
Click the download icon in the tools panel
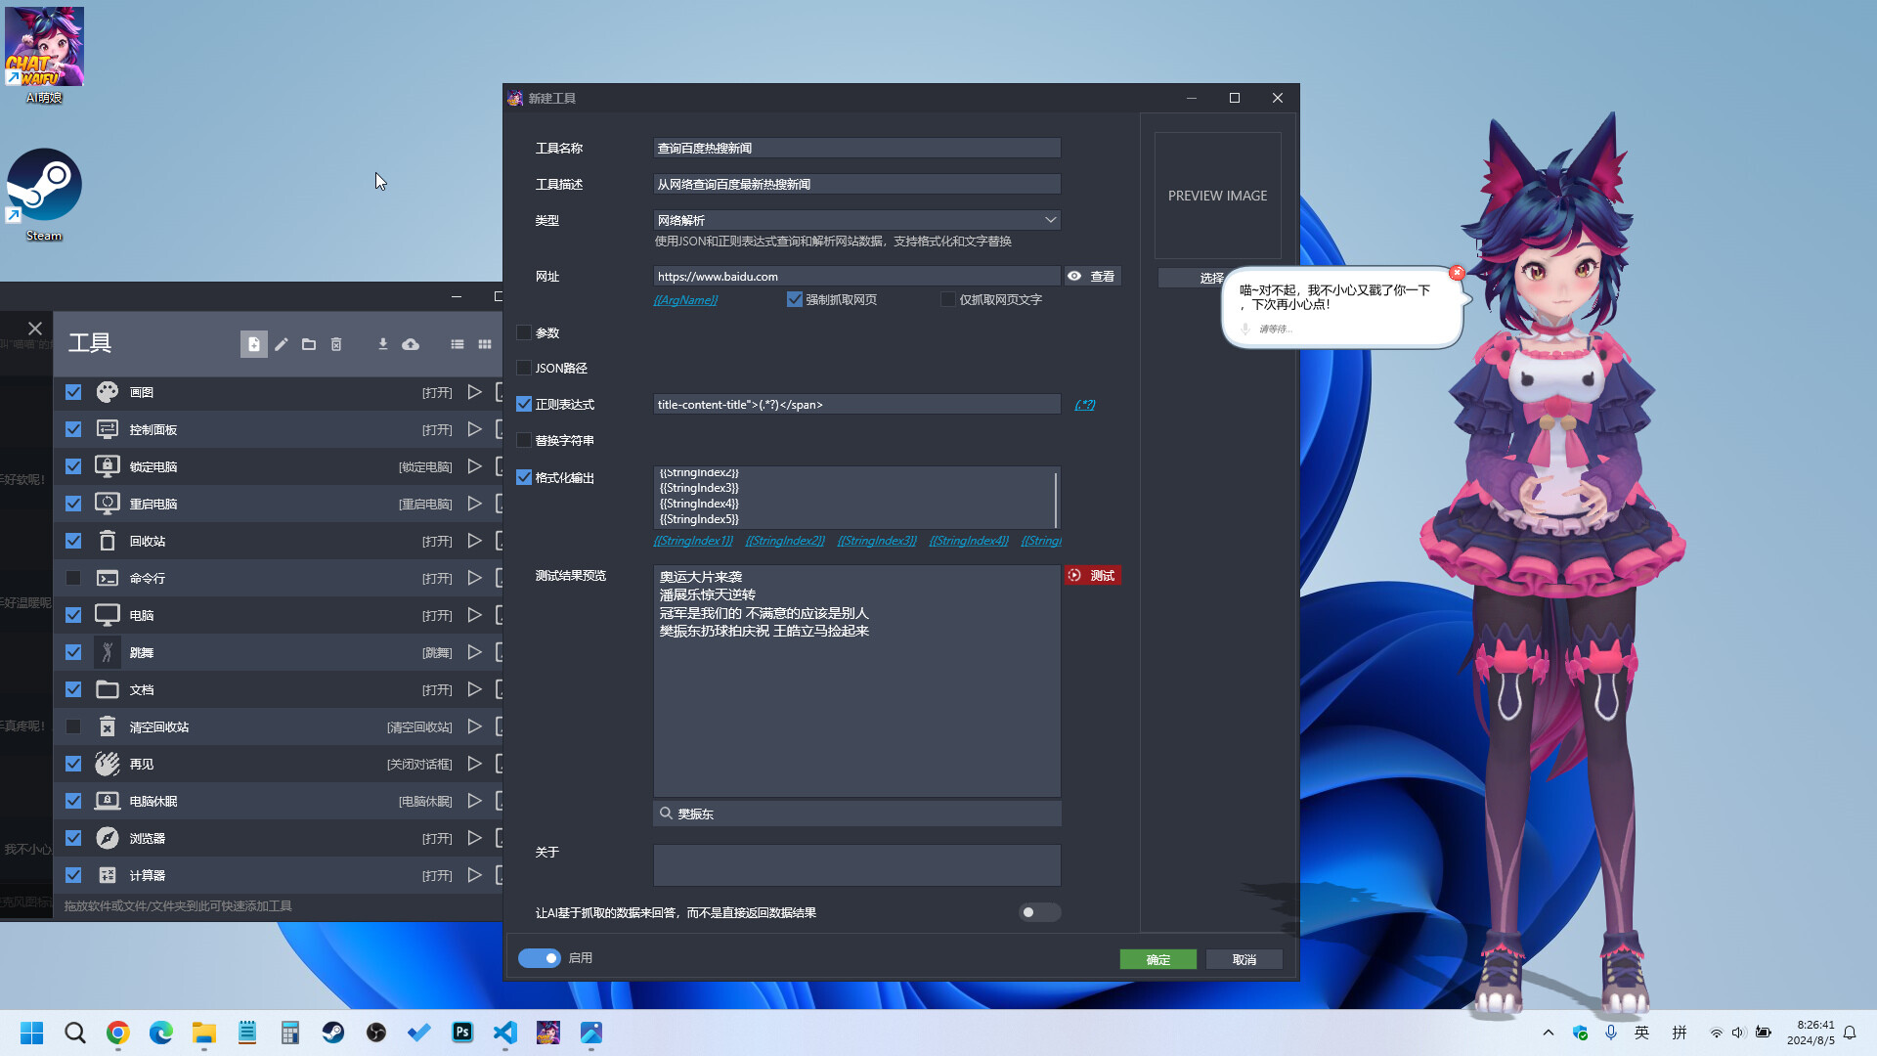tap(383, 344)
